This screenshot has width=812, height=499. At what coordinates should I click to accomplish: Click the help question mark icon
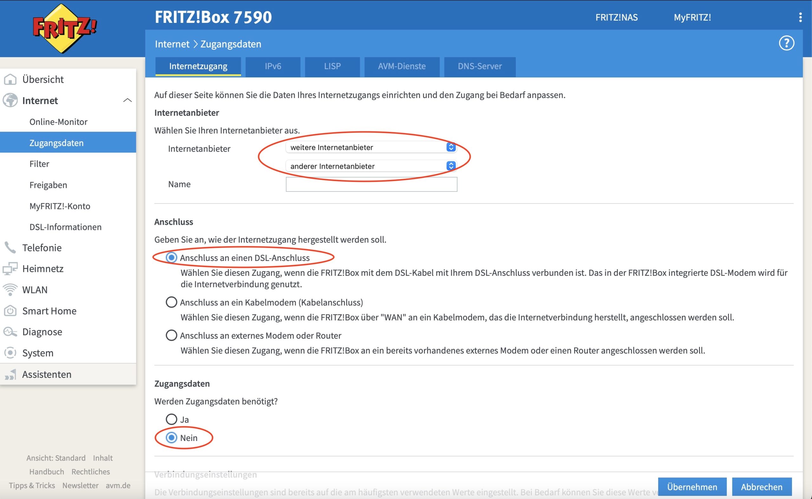(x=786, y=43)
